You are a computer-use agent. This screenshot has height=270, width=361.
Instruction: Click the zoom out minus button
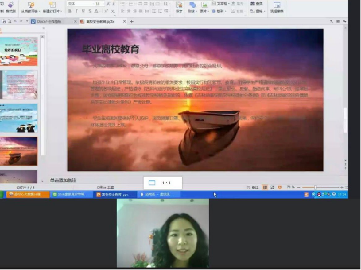pos(299,188)
